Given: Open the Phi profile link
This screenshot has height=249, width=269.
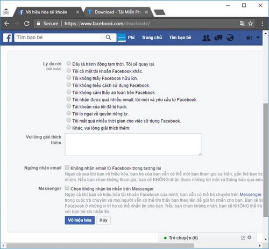Looking at the screenshot, I should pyautogui.click(x=131, y=38).
